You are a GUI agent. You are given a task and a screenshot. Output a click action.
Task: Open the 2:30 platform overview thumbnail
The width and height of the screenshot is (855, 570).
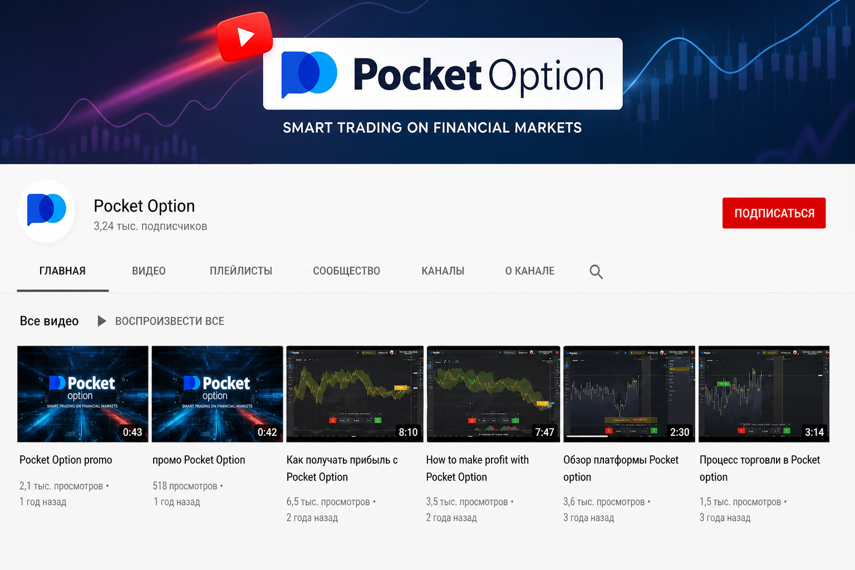pos(629,394)
